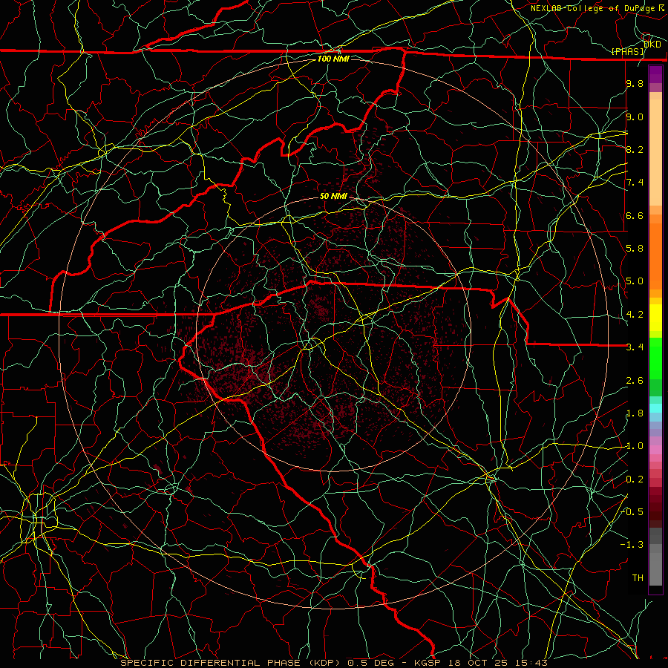Click the 100 NMI range ring label
The image size is (668, 668).
tap(333, 59)
